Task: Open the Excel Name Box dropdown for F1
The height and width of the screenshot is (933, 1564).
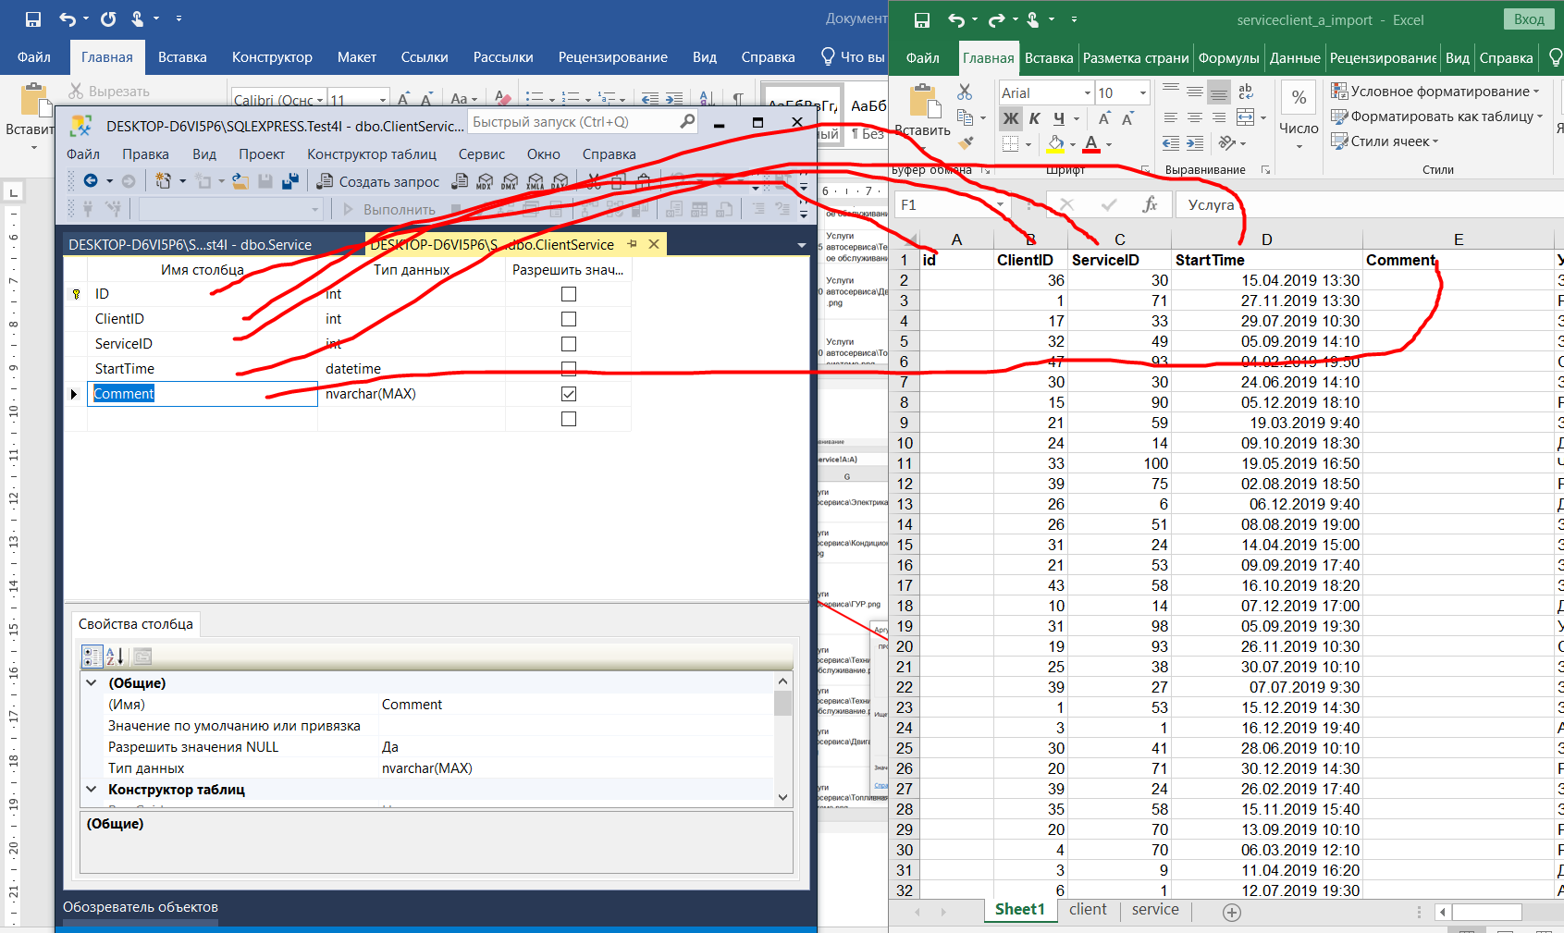Action: point(1000,204)
